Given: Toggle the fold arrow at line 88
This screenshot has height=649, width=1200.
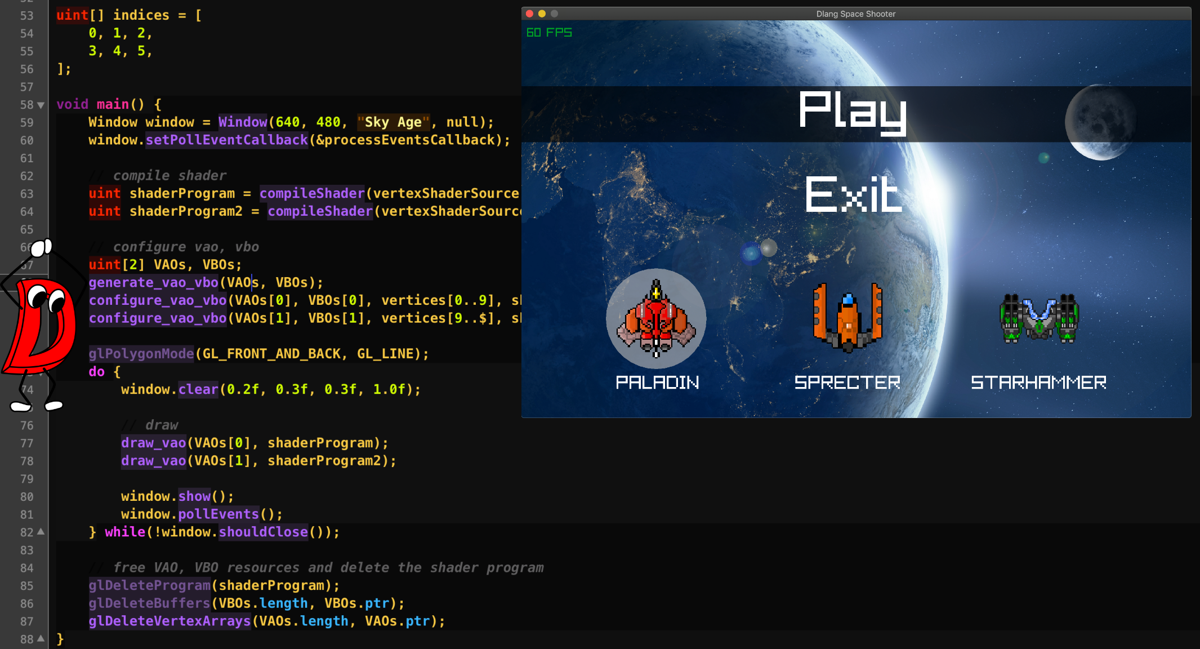Looking at the screenshot, I should [41, 639].
